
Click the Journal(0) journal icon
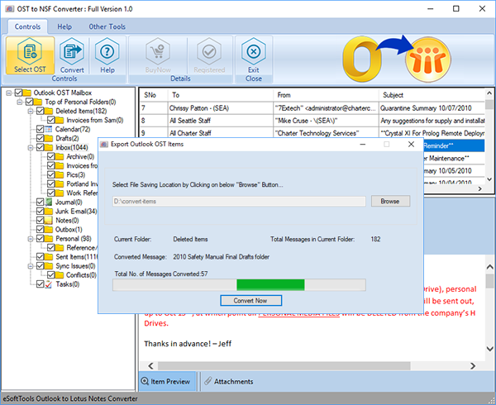coord(49,202)
